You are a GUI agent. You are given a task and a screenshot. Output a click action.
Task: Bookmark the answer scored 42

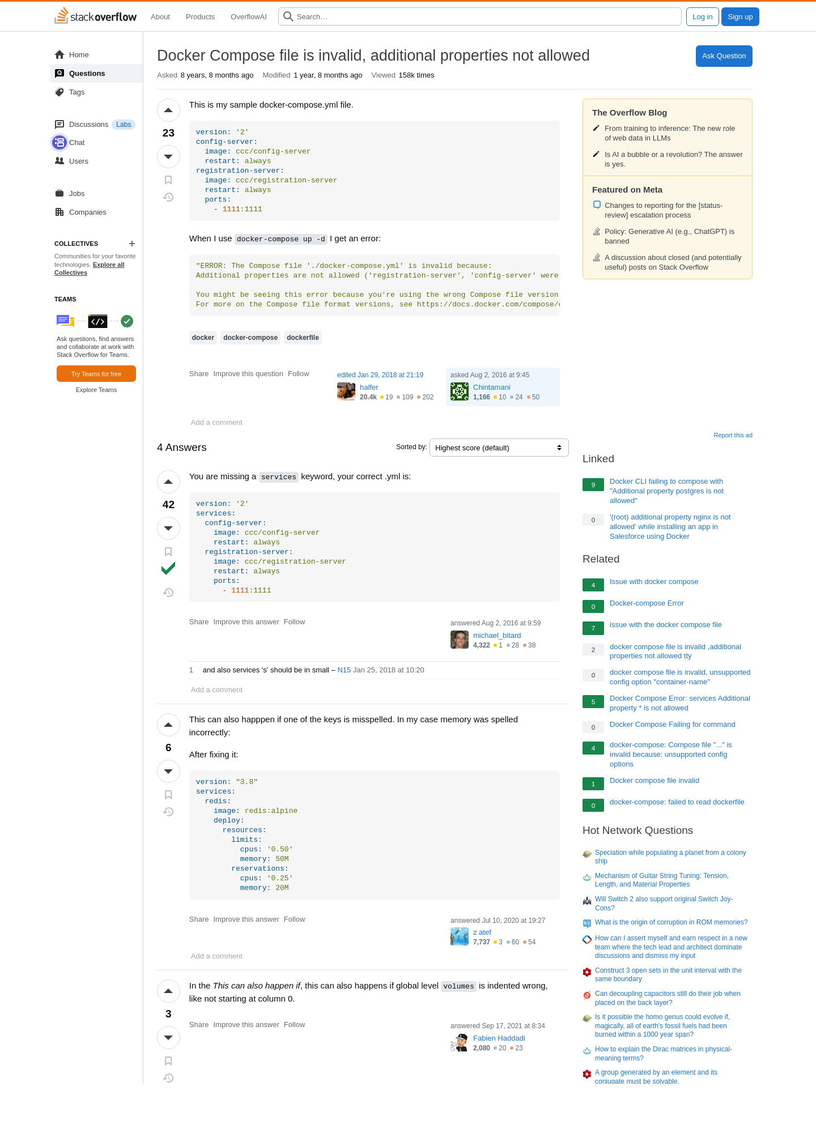click(x=168, y=552)
